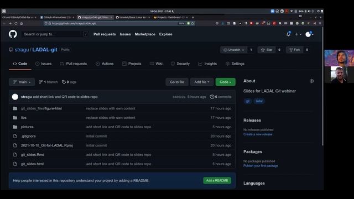354x199 pixels.
Task: Click the stragu owner link
Action: pyautogui.click(x=22, y=50)
